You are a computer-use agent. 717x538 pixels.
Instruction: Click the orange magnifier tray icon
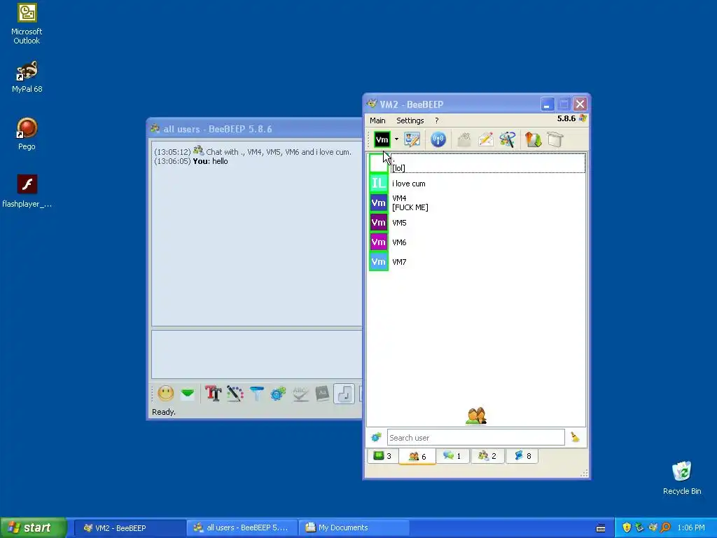pos(665,527)
